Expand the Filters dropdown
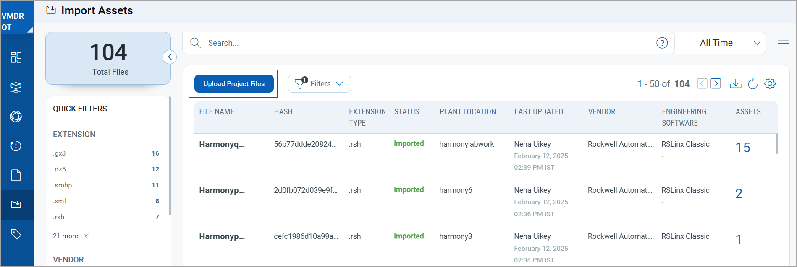The height and width of the screenshot is (267, 797). [x=319, y=84]
